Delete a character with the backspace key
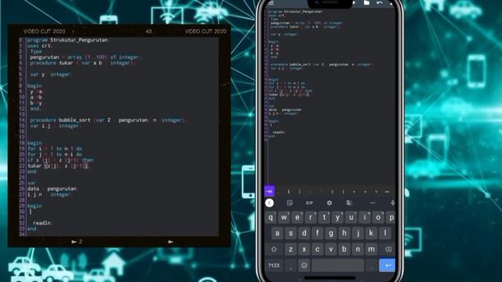This screenshot has width=502, height=282. pyautogui.click(x=388, y=249)
